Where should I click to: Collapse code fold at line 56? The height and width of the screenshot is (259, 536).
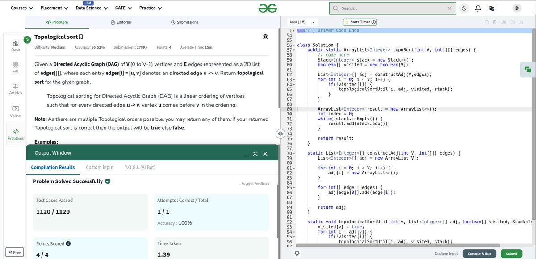click(x=294, y=45)
